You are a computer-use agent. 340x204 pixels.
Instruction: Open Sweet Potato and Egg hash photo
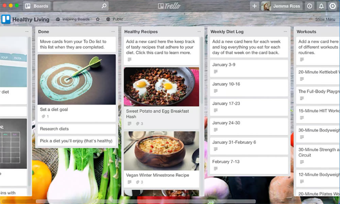point(161,87)
